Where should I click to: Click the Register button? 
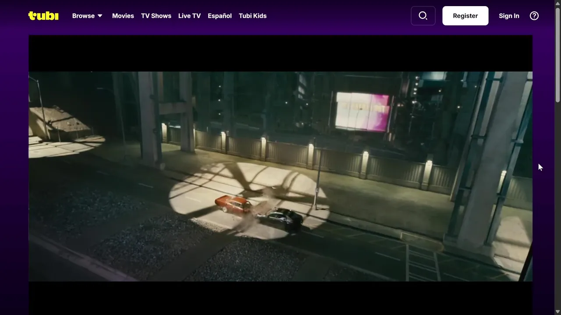(x=465, y=16)
